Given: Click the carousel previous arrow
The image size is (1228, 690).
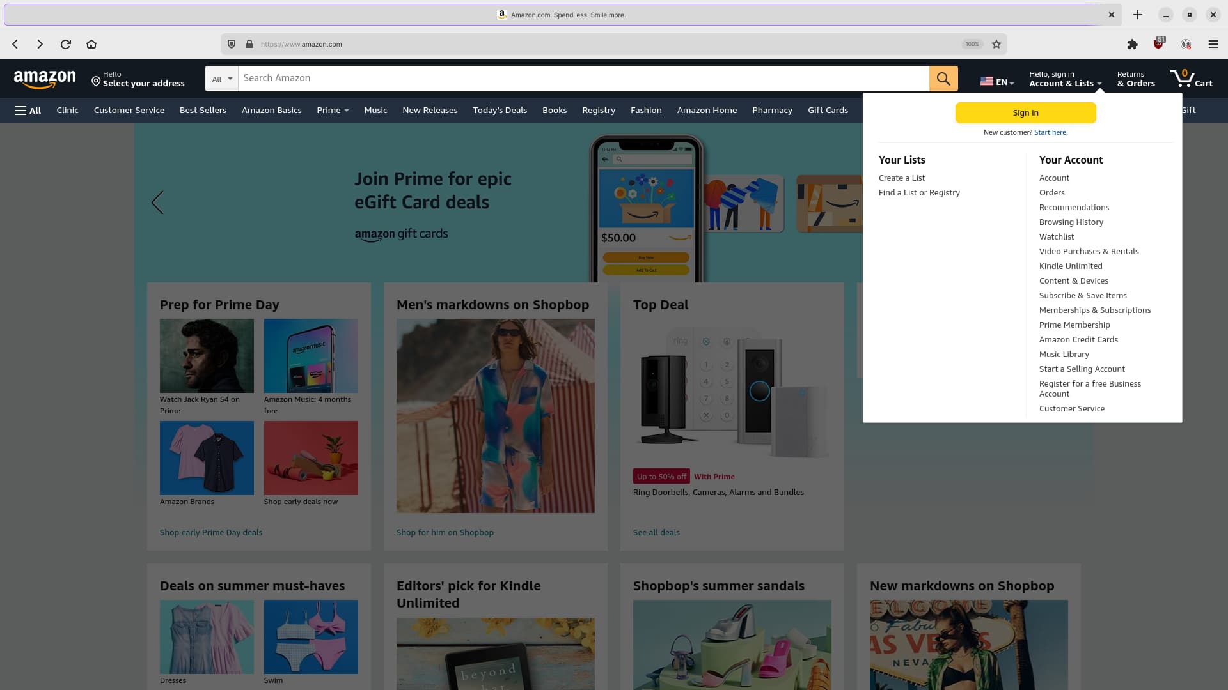Looking at the screenshot, I should tap(157, 203).
